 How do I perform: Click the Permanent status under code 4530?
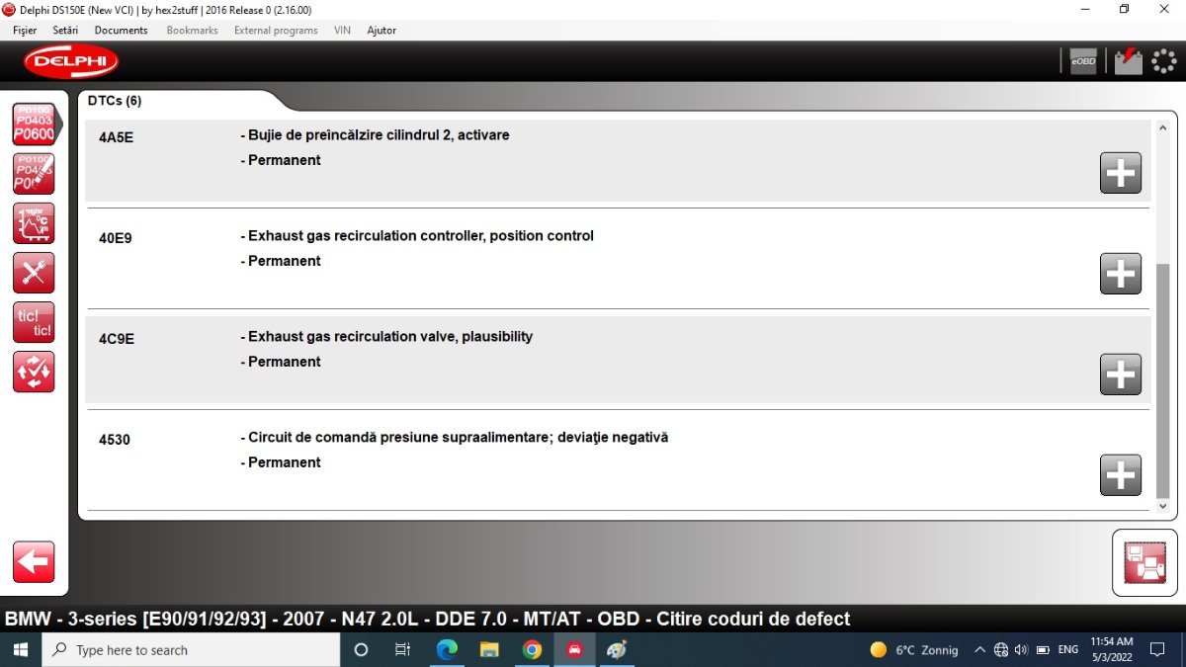pos(281,462)
